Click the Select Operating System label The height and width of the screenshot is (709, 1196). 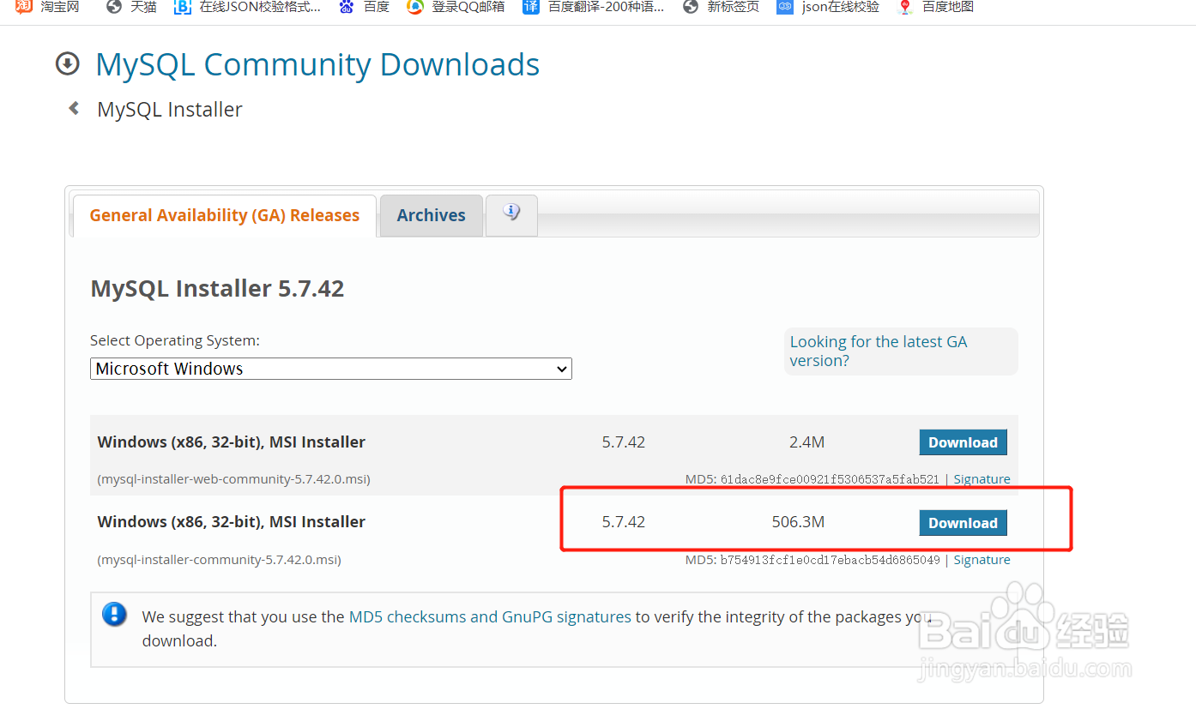pyautogui.click(x=175, y=340)
